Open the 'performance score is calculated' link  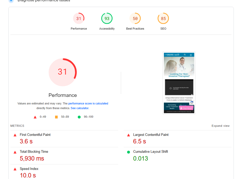point(88,103)
